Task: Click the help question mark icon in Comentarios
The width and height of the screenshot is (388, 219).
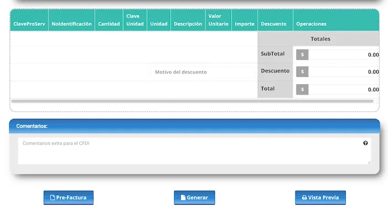Action: tap(365, 143)
